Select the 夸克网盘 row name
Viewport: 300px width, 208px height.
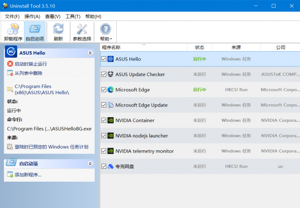(x=125, y=166)
